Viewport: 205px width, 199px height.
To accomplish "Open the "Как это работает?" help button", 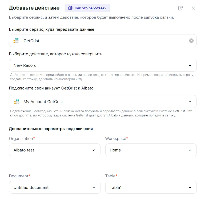I will [87, 8].
